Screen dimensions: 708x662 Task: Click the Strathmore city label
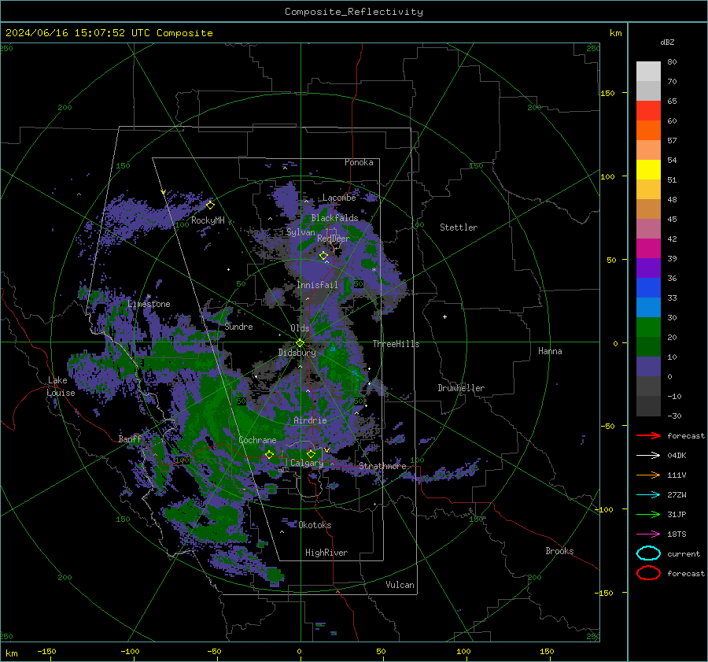click(382, 466)
